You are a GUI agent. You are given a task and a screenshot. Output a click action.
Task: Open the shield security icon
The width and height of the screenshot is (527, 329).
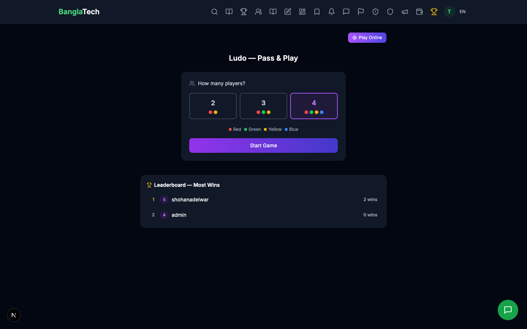(390, 12)
